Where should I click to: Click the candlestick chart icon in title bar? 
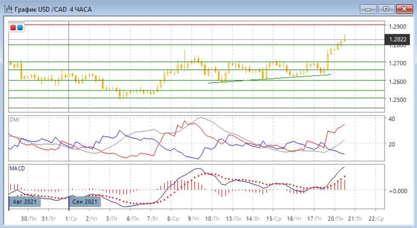[8, 9]
